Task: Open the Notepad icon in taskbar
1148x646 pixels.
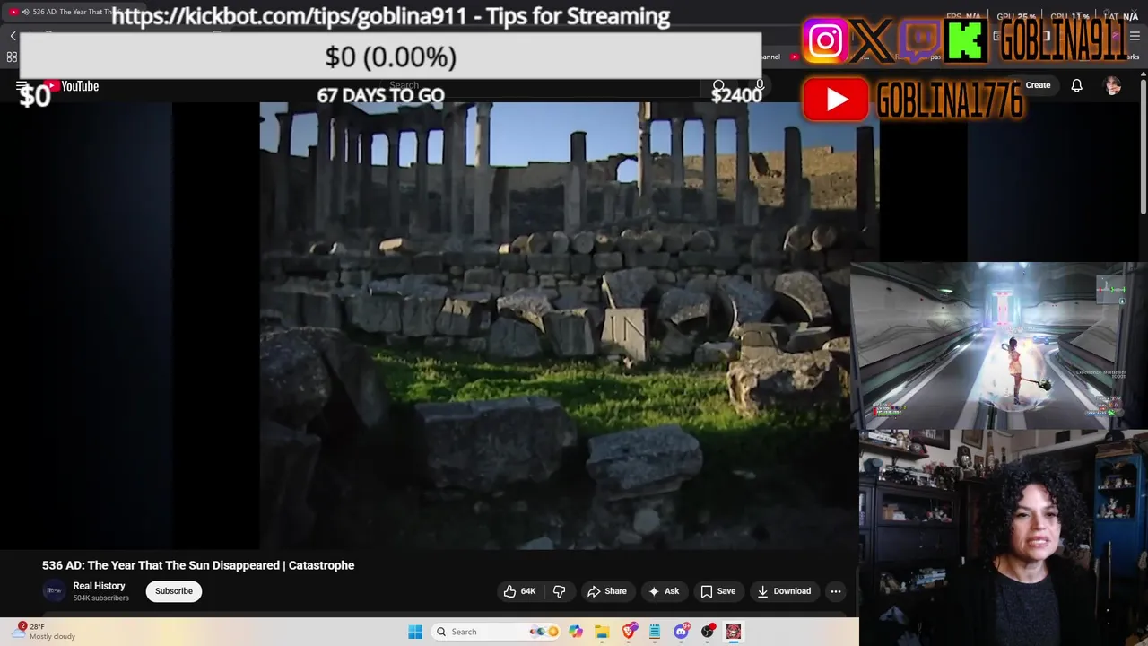Action: [655, 632]
